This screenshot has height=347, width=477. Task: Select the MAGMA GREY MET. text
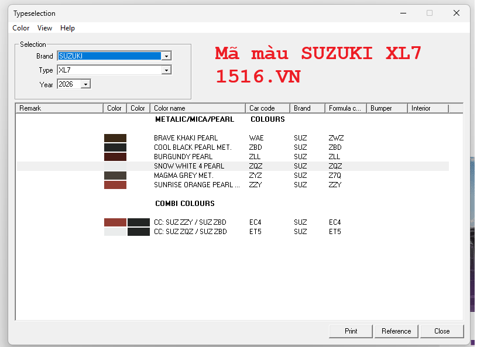[184, 176]
